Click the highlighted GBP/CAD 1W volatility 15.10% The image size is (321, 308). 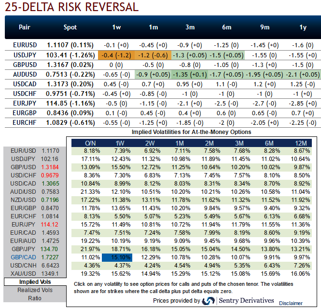coord(117,257)
